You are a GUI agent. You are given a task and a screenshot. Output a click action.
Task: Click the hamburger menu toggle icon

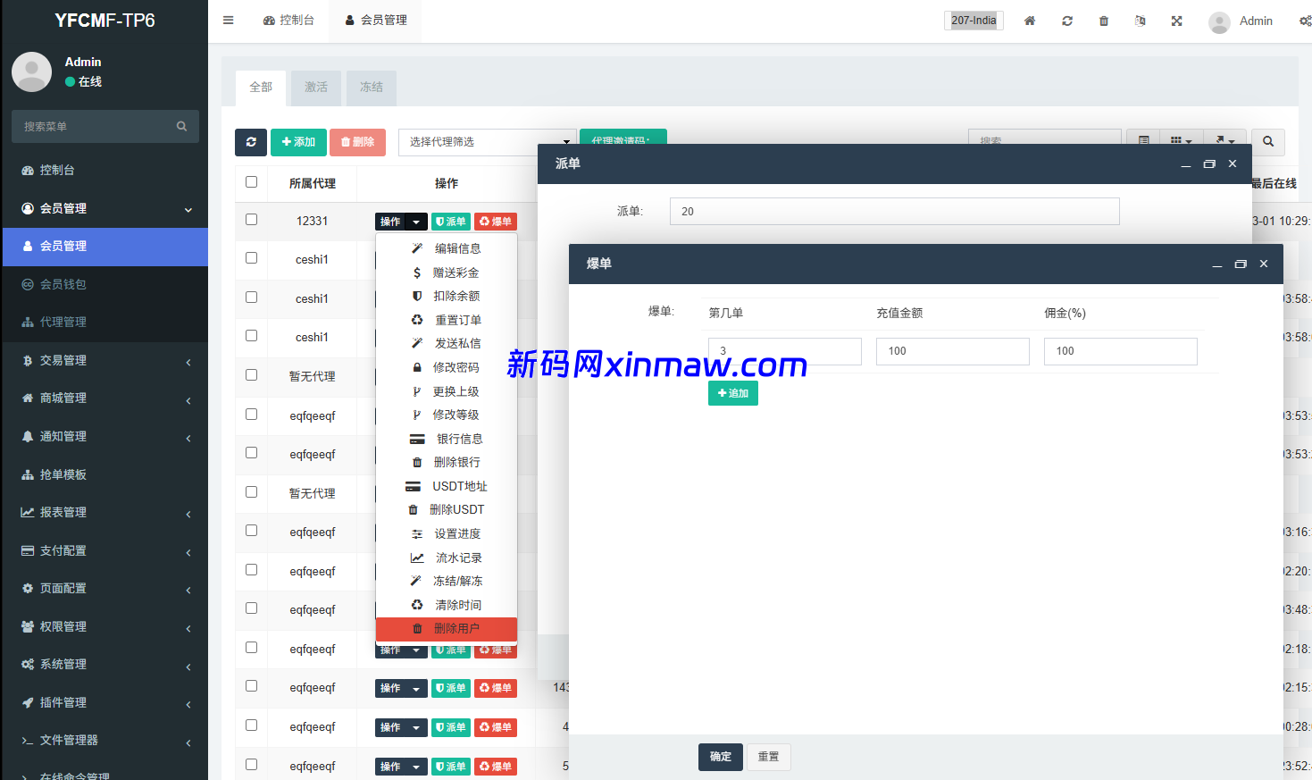click(228, 21)
